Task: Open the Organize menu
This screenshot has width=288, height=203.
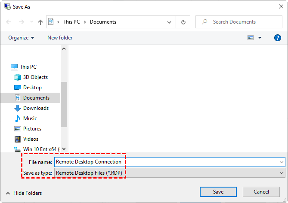Action: pos(21,38)
